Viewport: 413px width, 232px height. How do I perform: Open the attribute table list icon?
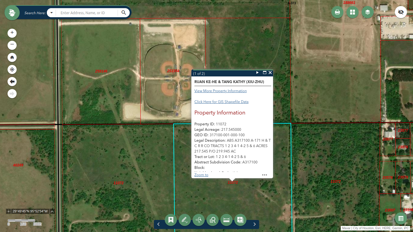pyautogui.click(x=401, y=218)
